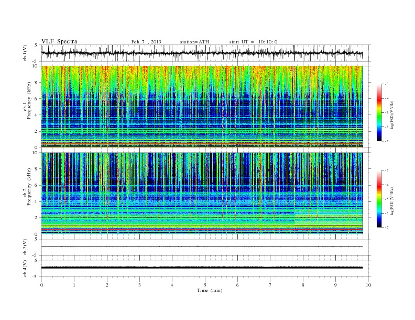
Task: Click the thick ch.4 voltage trace
Action: tap(202, 268)
